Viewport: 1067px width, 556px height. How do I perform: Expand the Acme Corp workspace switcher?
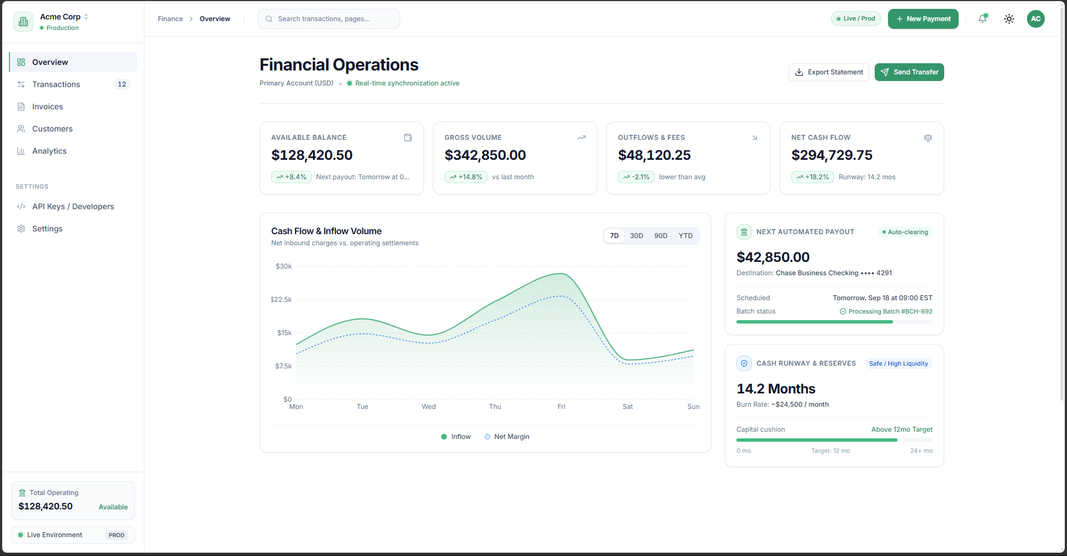(64, 17)
